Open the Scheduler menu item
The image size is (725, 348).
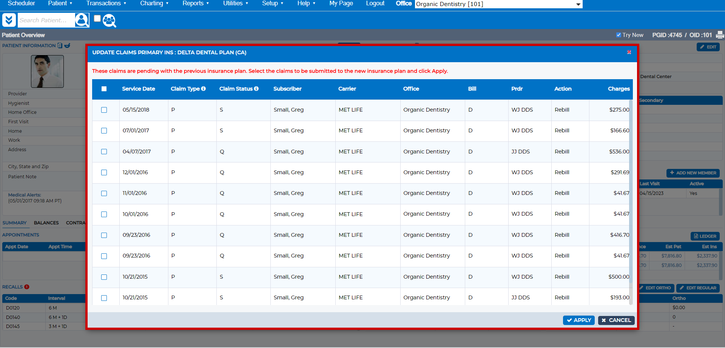point(22,3)
